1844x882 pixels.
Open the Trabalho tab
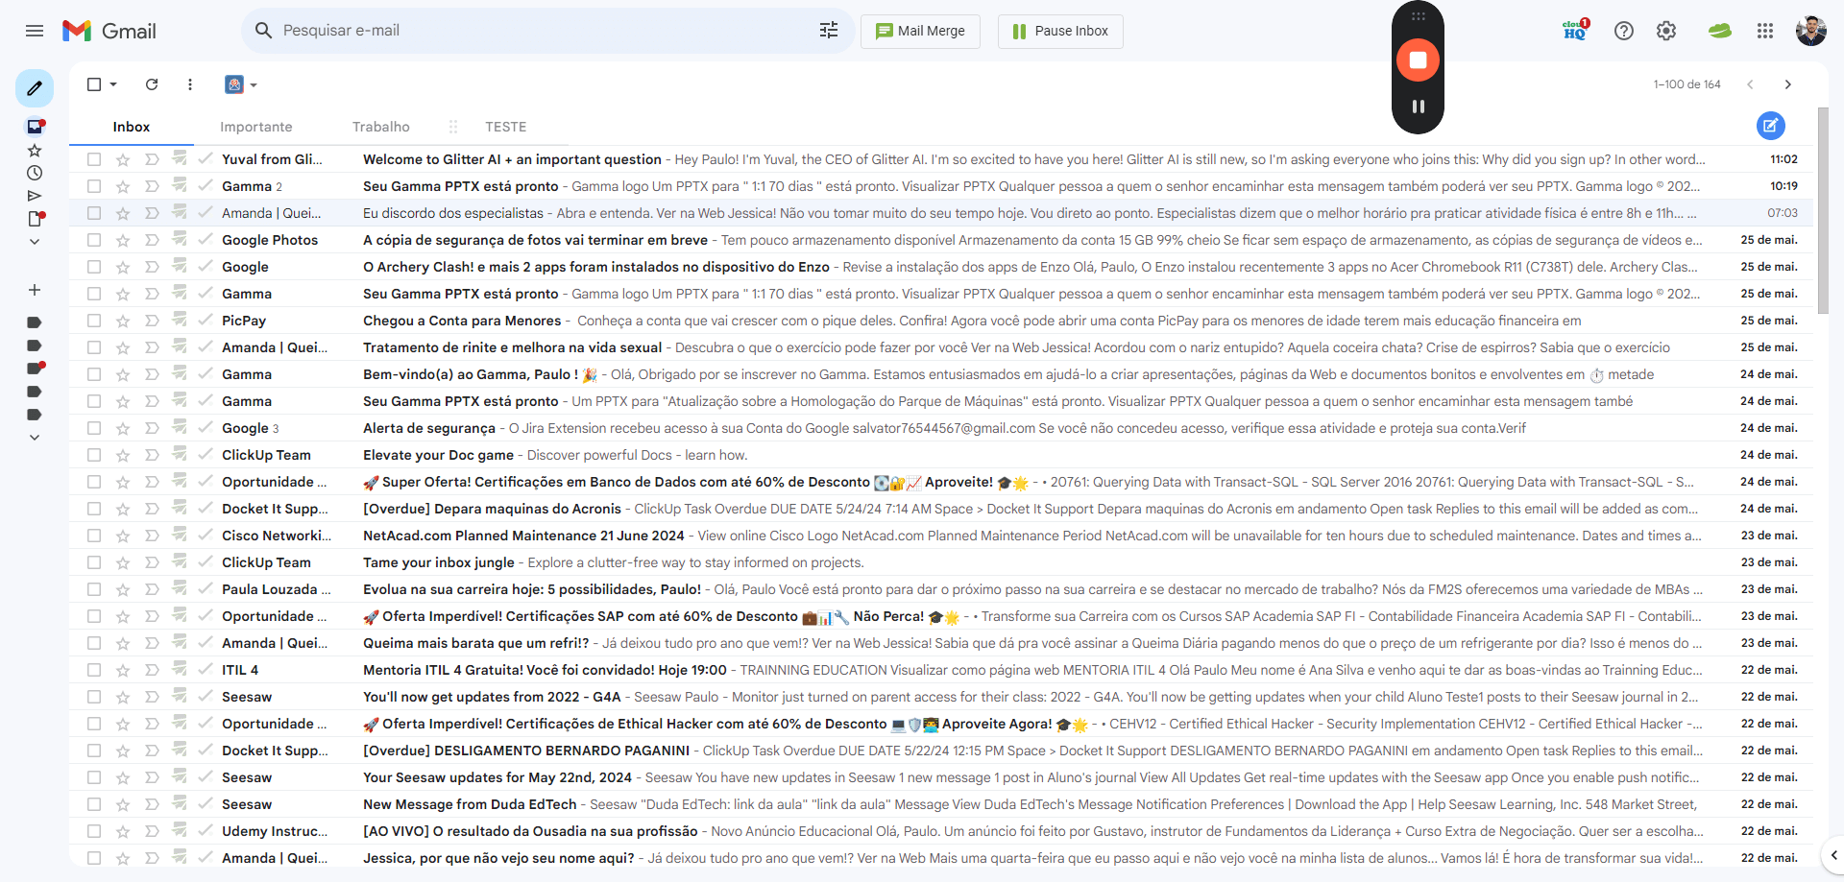coord(381,127)
